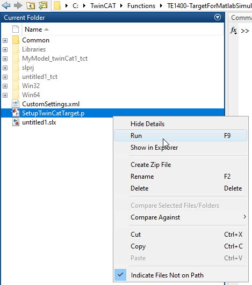Image resolution: width=252 pixels, height=285 pixels.
Task: Choose Create Zip File menu entry
Action: tap(181, 165)
